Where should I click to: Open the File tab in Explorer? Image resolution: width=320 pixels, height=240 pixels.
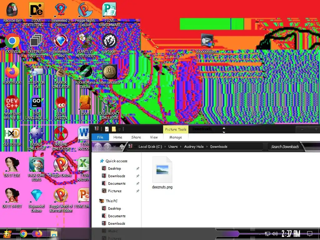click(100, 137)
